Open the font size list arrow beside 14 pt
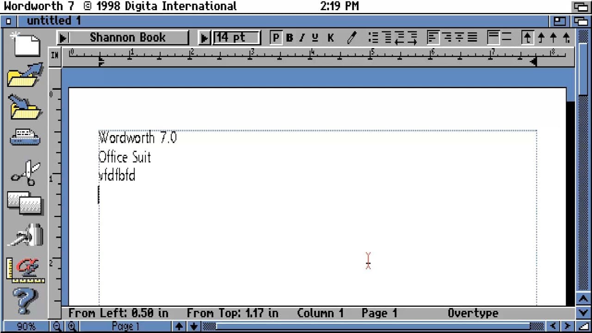This screenshot has width=592, height=333. point(205,38)
